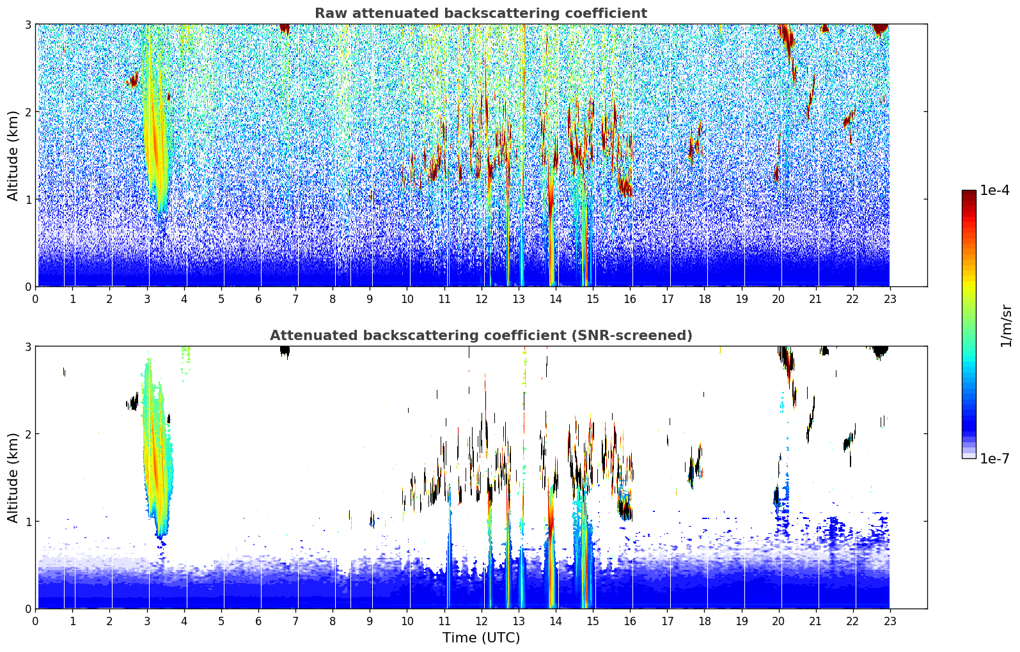Click the '1/m/sr' colorbar unit label
Screen dimensions: 1020x652
pos(1006,325)
